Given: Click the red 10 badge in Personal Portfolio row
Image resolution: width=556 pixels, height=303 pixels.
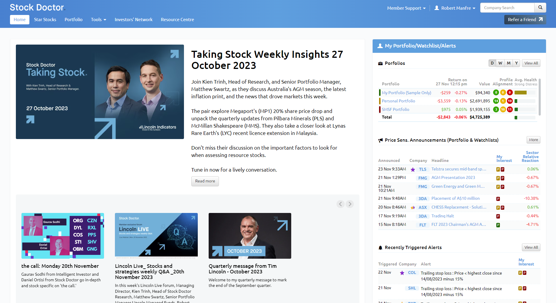Looking at the screenshot, I should coord(510,101).
